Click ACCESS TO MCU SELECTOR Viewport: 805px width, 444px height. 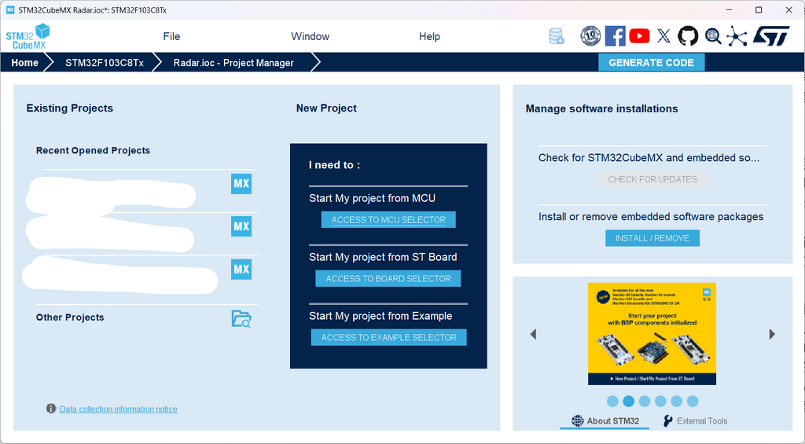[x=388, y=220]
